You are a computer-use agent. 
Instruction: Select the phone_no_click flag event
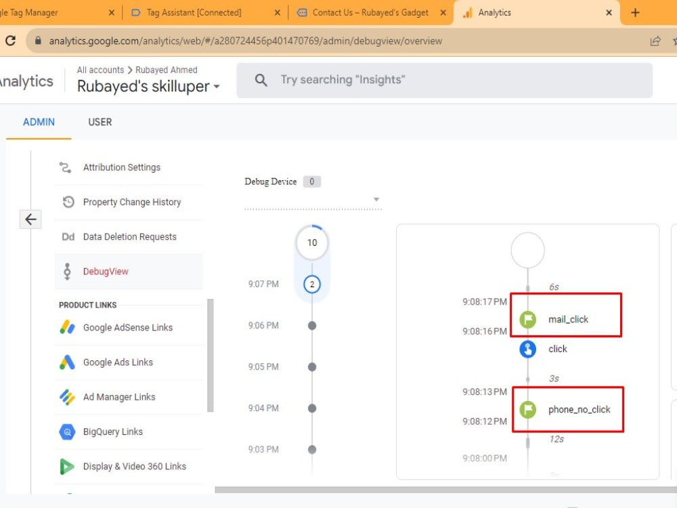(527, 409)
